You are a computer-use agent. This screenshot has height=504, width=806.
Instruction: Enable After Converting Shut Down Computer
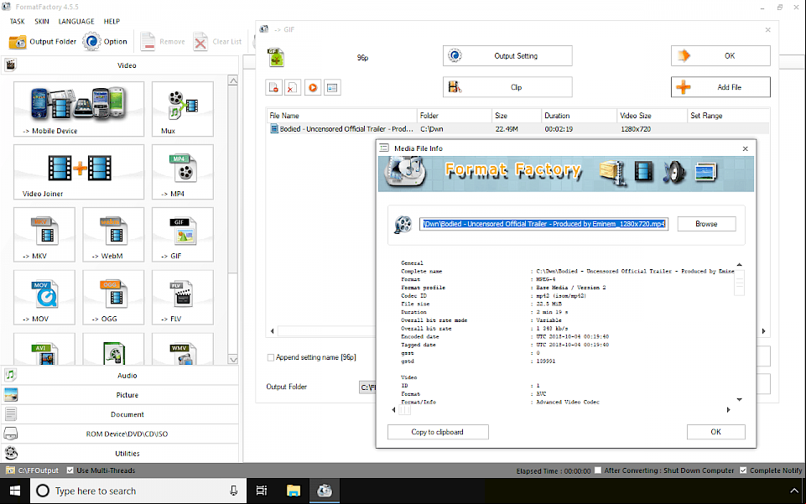coord(598,470)
